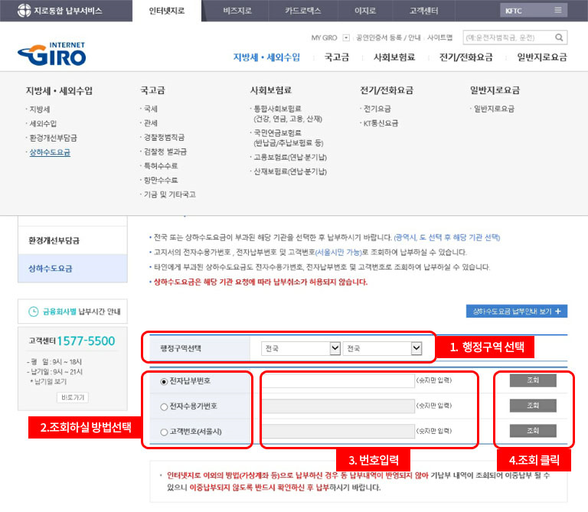Click the underlined 상하수도요금 submenu link

tap(50, 152)
